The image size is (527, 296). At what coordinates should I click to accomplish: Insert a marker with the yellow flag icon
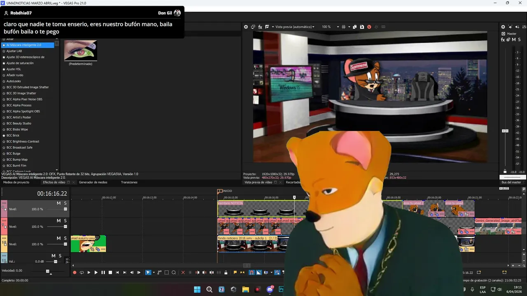pos(235,272)
